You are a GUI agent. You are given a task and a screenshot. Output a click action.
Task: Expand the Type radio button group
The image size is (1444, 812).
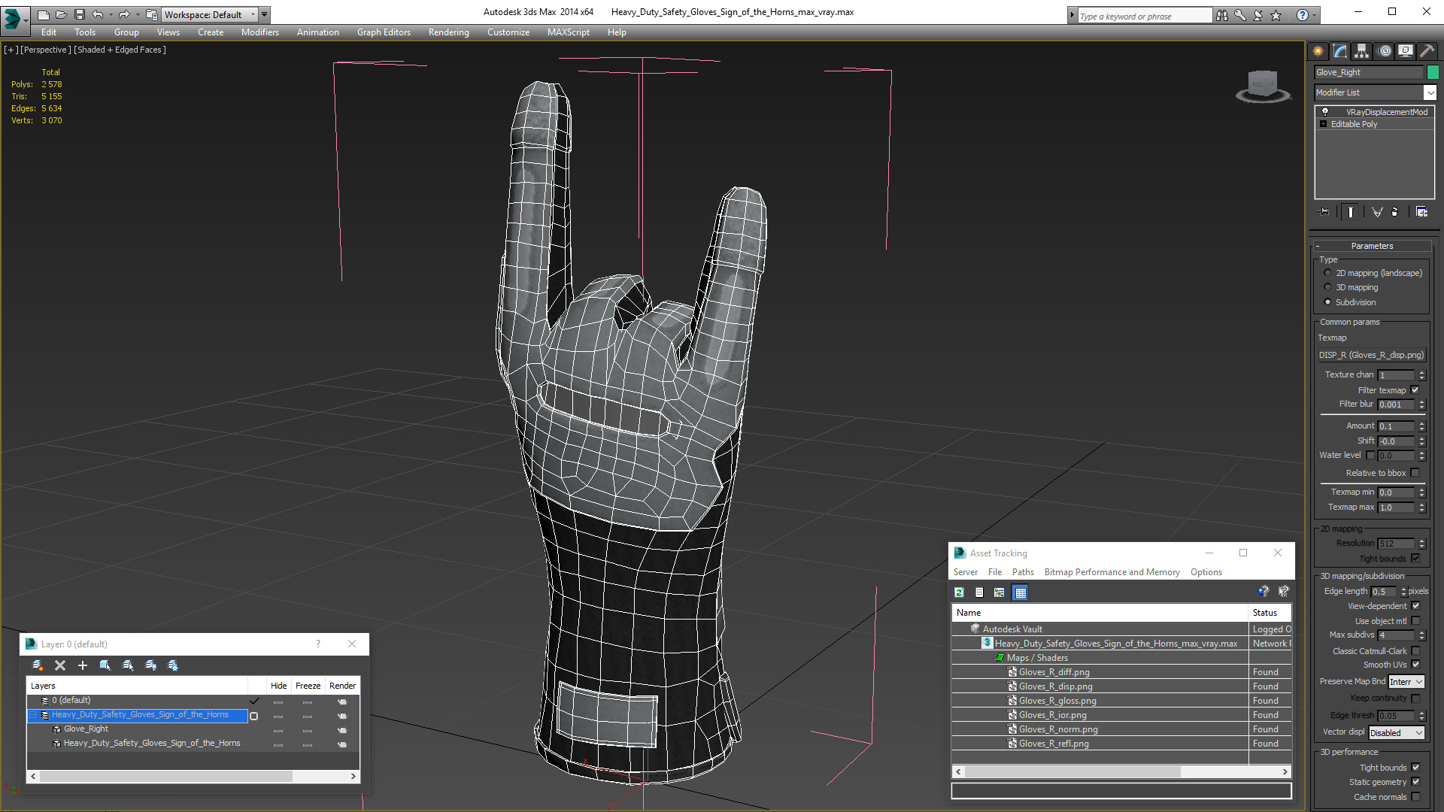[x=1328, y=259]
